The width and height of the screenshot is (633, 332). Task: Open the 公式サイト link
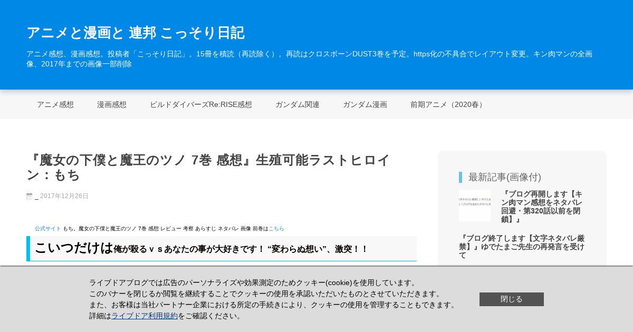click(x=48, y=229)
